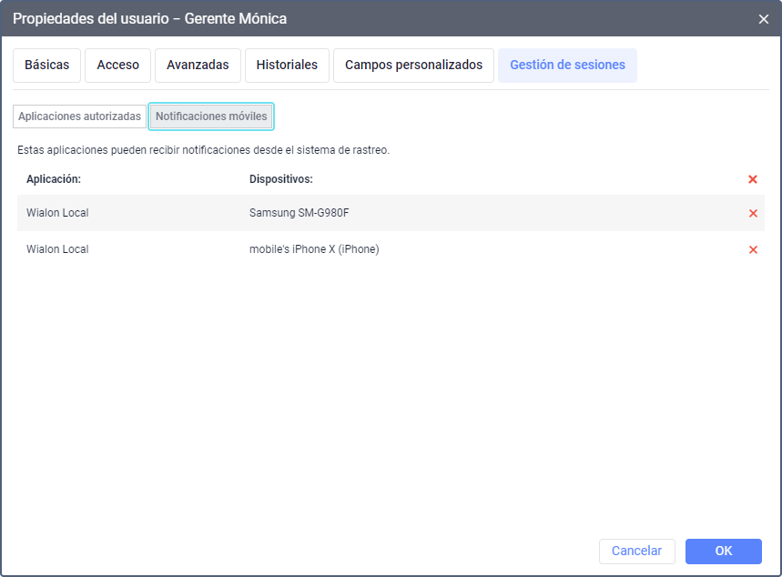Select the Samsung SM-G980F device name

tap(299, 213)
